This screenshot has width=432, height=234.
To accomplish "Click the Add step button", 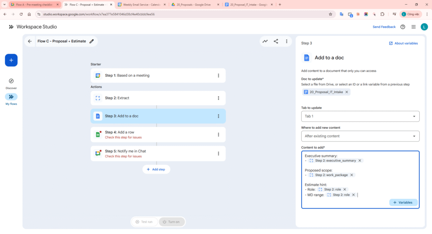I will (156, 169).
